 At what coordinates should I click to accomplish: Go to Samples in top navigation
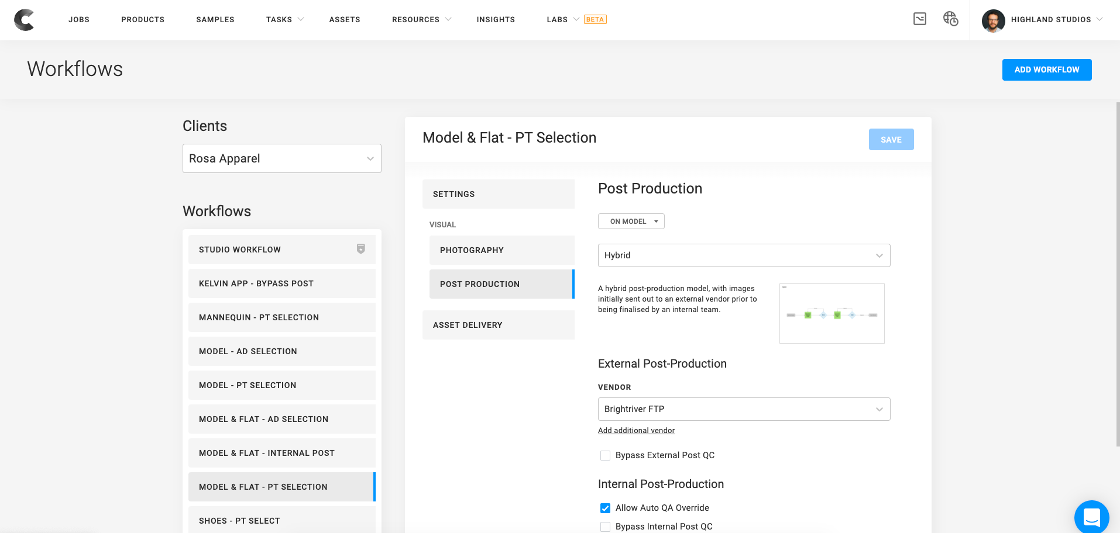point(215,19)
